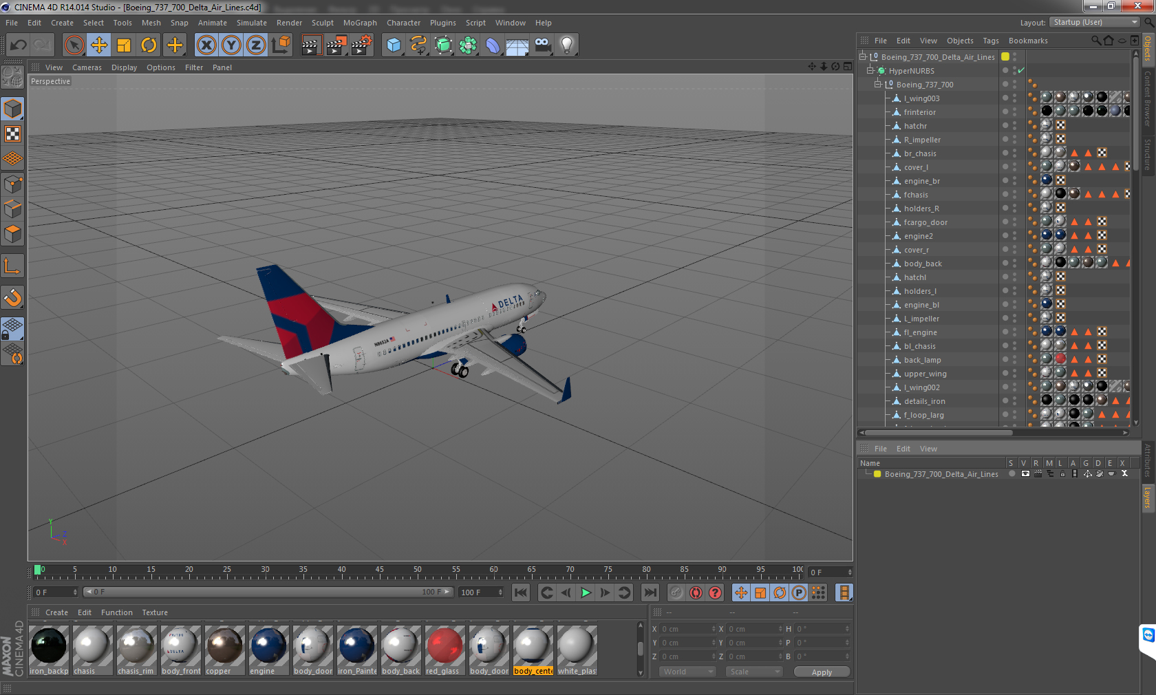Add a Light object
1156x695 pixels.
pos(567,45)
